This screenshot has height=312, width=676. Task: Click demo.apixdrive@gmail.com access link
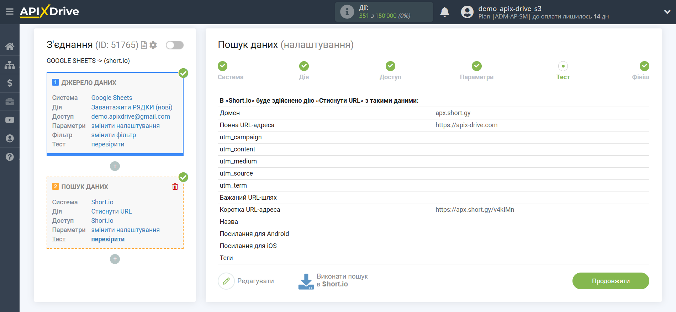click(x=131, y=116)
